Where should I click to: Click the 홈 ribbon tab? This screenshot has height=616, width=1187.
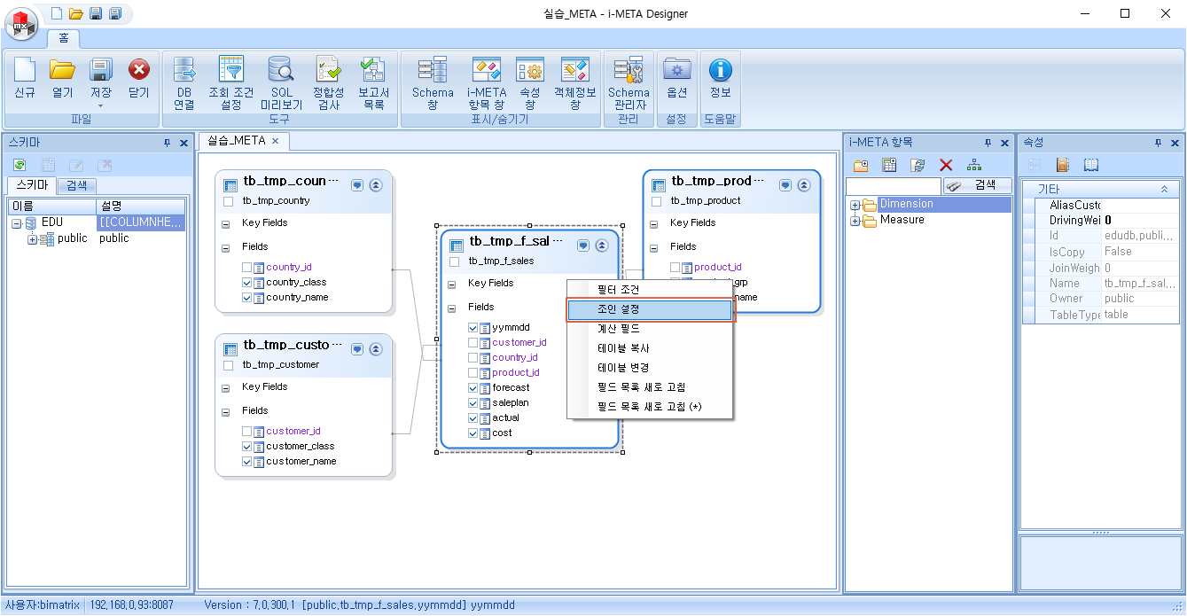[x=64, y=38]
